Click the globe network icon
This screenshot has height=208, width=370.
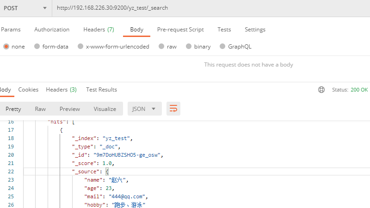[x=321, y=90]
